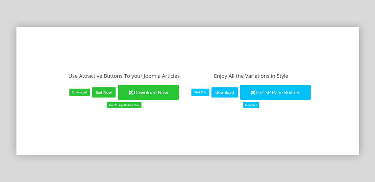Click the word "Style" in the right heading
Viewport: 375px width, 182px height.
pyautogui.click(x=281, y=76)
